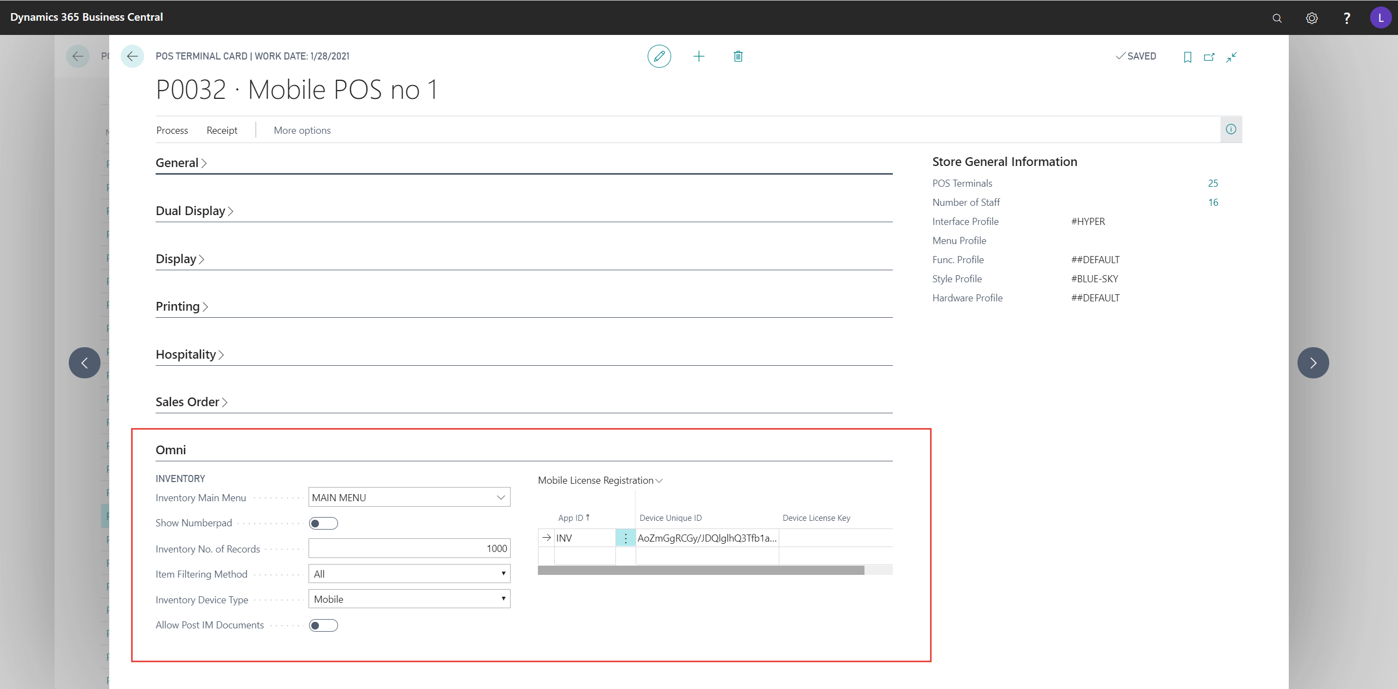
Task: Open the Inventory Main Menu dropdown
Action: click(500, 497)
